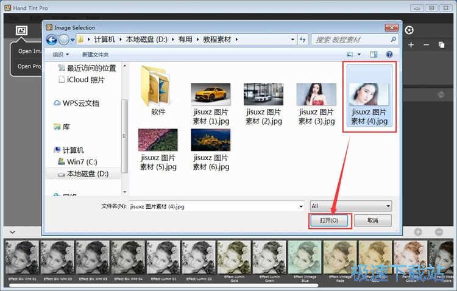This screenshot has width=457, height=291.
Task: Close the Image Selection dialog
Action: pyautogui.click(x=391, y=27)
